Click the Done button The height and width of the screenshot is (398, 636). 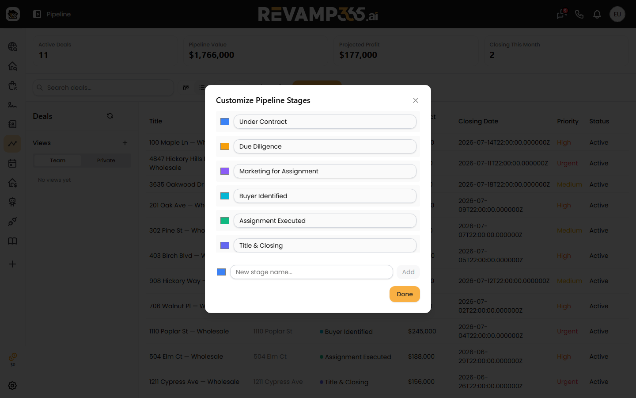point(405,294)
